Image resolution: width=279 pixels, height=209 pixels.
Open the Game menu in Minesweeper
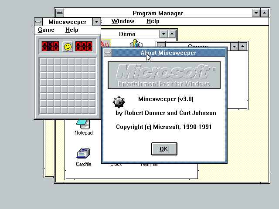tap(46, 30)
